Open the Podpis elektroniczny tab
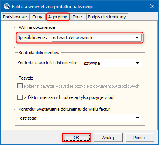This screenshot has width=159, height=145. click(x=107, y=17)
